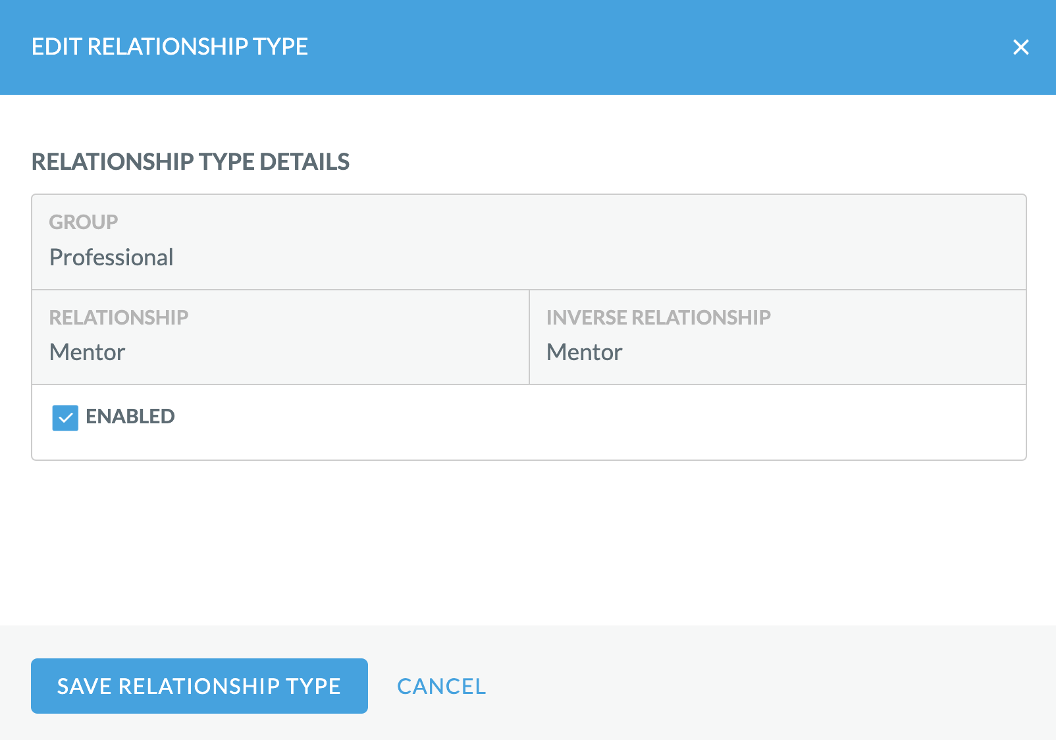
Task: Close the Edit Relationship Type dialog
Action: 1020,47
